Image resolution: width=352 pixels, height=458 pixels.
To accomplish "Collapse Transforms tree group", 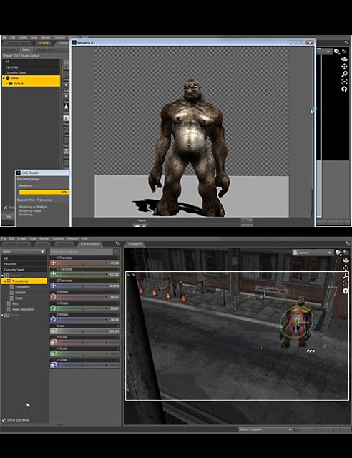I will (5, 281).
